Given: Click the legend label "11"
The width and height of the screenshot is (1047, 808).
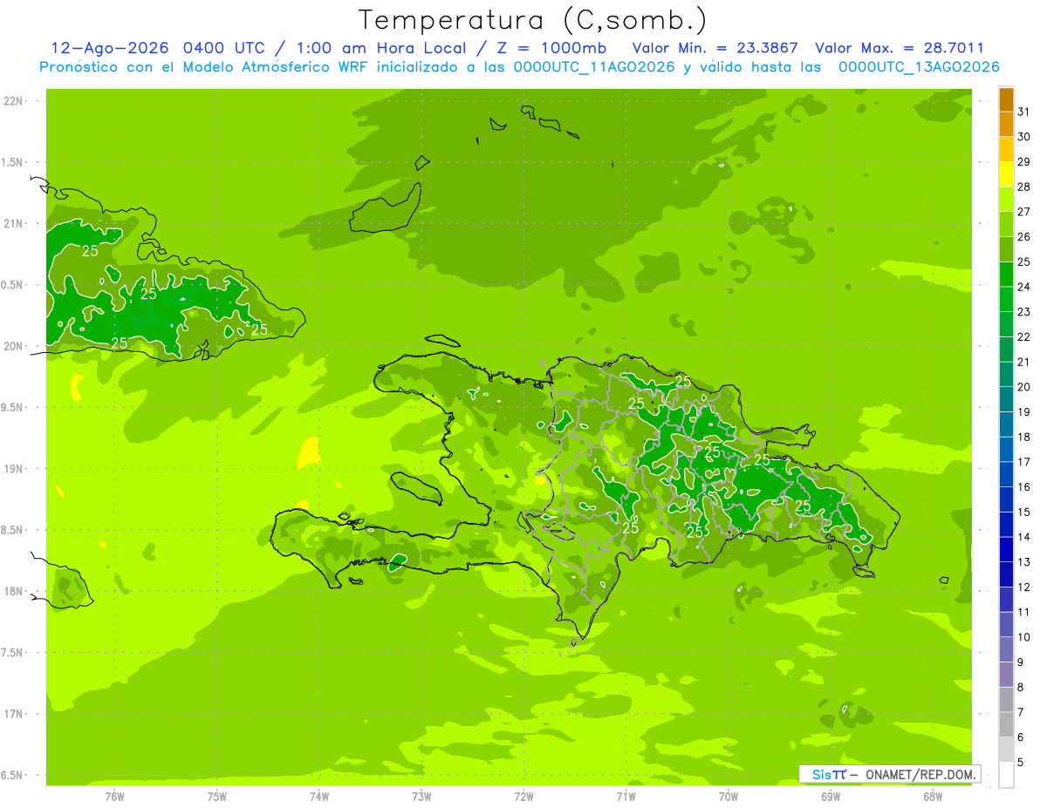Looking at the screenshot, I should pyautogui.click(x=1024, y=612).
